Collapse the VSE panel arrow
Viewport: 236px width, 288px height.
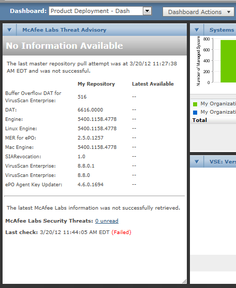[197, 161]
